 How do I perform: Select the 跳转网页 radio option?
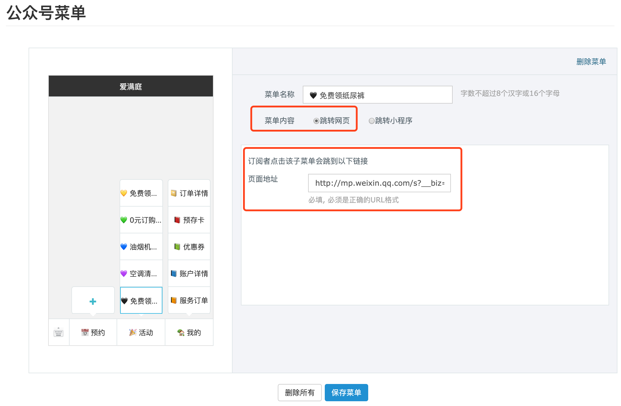click(x=316, y=121)
